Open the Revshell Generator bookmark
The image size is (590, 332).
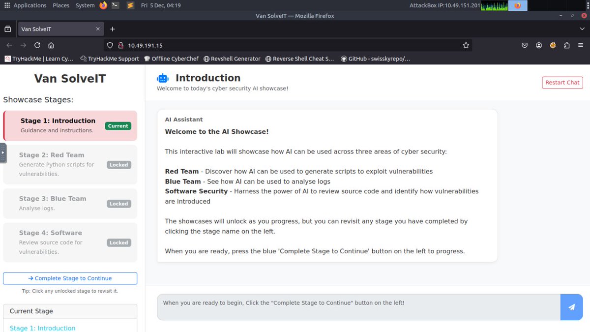(x=232, y=59)
